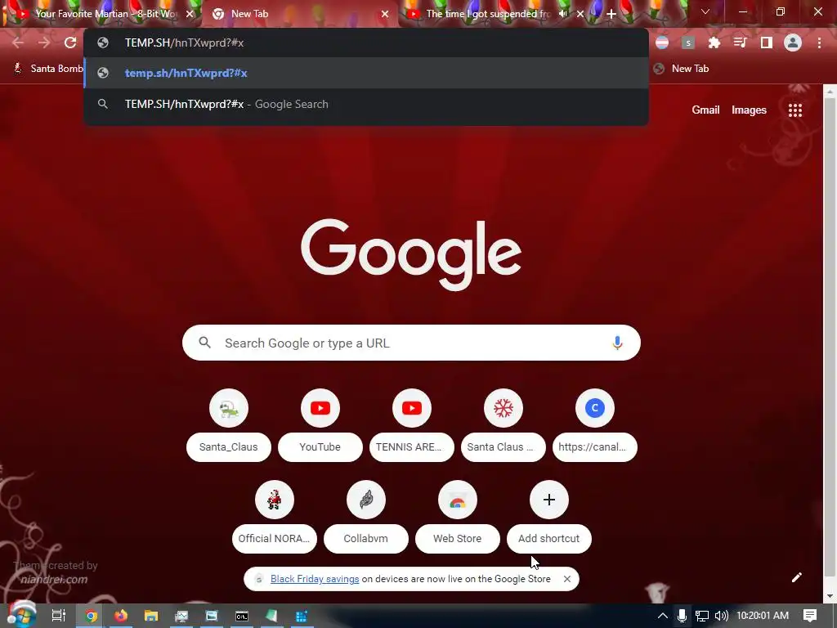
Task: Dismiss the Google Store promo banner
Action: [567, 579]
